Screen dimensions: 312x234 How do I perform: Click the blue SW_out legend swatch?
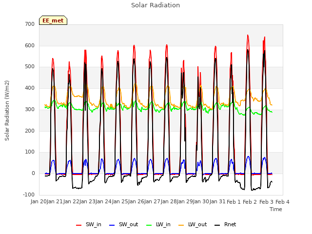point(112,225)
